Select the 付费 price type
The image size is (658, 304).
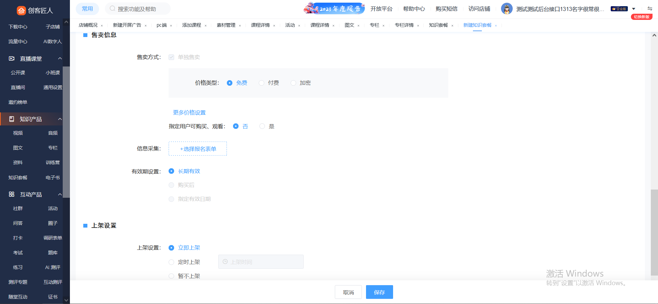pos(261,83)
